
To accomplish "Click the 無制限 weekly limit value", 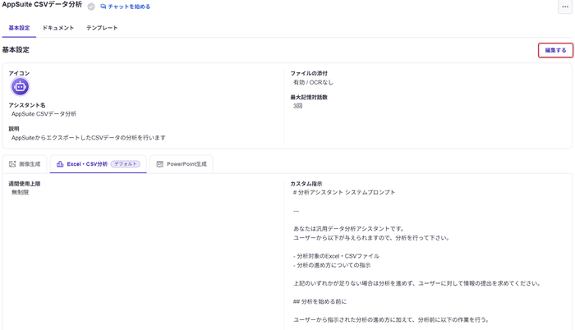I will [x=21, y=192].
